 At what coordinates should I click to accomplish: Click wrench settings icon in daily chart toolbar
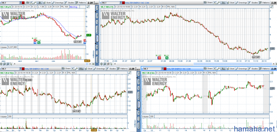pos(35,3)
